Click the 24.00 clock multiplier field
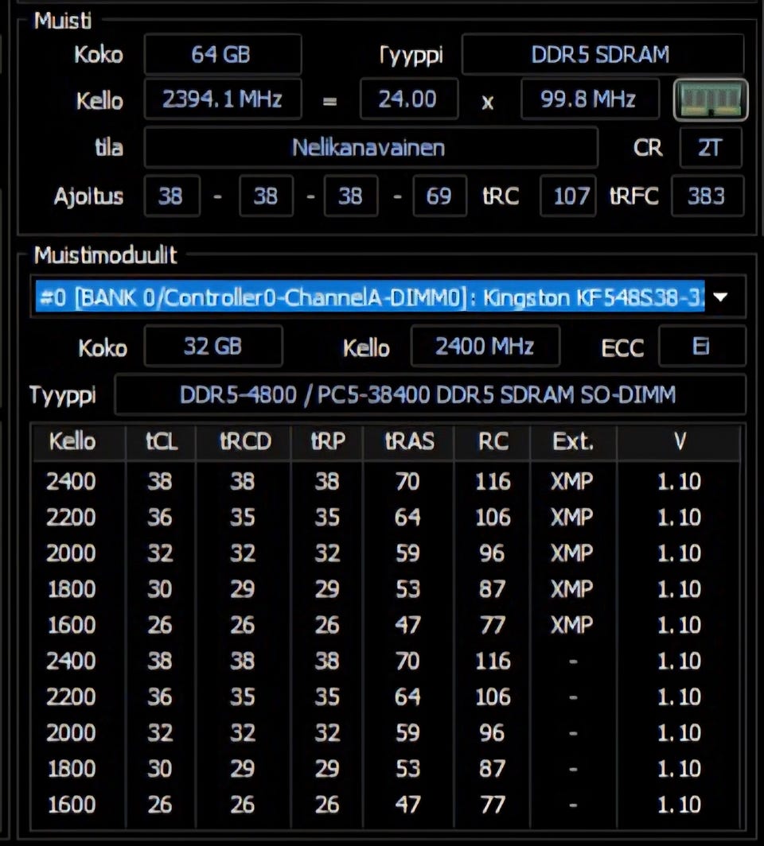The image size is (764, 846). pyautogui.click(x=408, y=99)
